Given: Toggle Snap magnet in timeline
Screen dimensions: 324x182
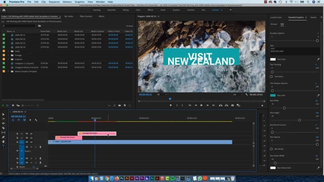Looking at the screenshot, I should [19, 120].
